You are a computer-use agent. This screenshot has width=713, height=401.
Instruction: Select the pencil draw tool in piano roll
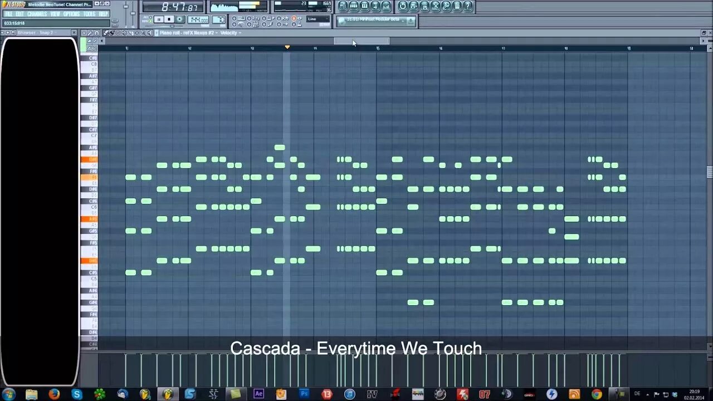click(105, 33)
